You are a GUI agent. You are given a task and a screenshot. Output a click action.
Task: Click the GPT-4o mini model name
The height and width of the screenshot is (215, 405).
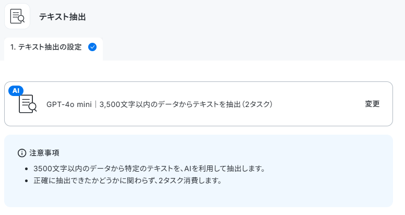click(69, 104)
